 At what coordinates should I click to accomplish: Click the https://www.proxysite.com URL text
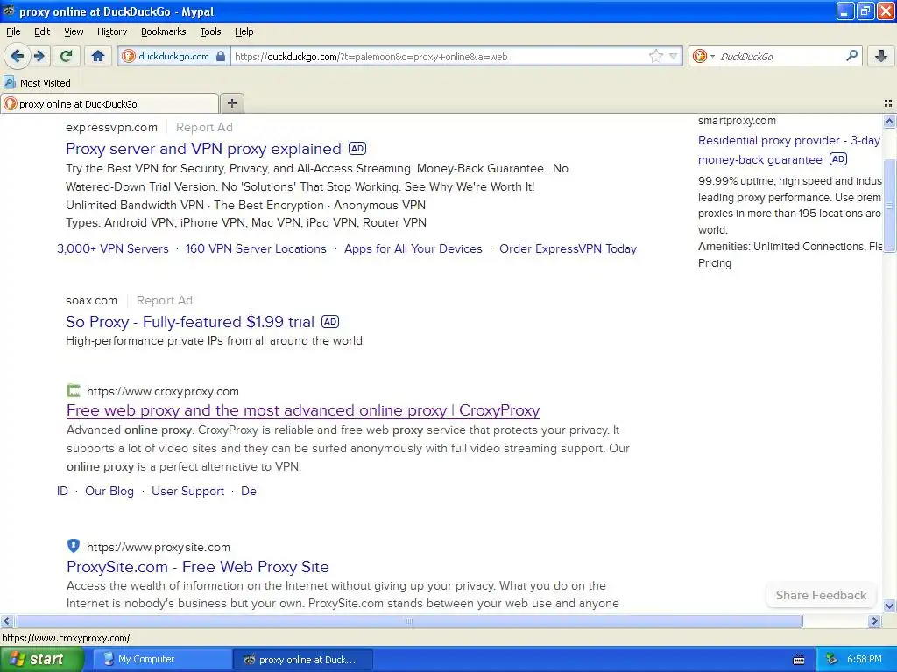(x=159, y=548)
